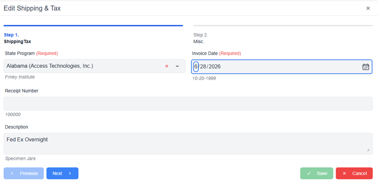Focus the Receipt Number input field
The image size is (378, 185).
point(188,104)
